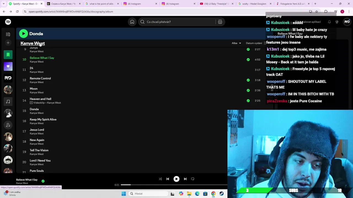This screenshot has height=198, width=353.
Task: Toggle saved checkmark for Moon row
Action: (248, 90)
